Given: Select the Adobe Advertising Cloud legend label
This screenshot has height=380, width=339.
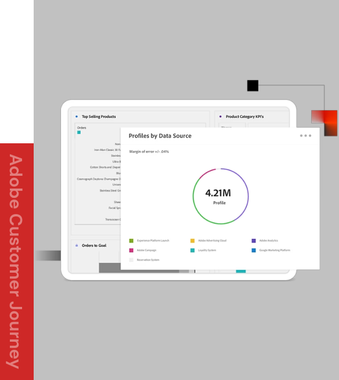Looking at the screenshot, I should click(212, 241).
